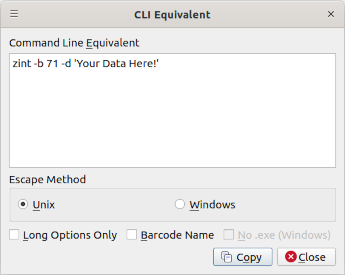Dismiss the window with the X control

[331, 14]
